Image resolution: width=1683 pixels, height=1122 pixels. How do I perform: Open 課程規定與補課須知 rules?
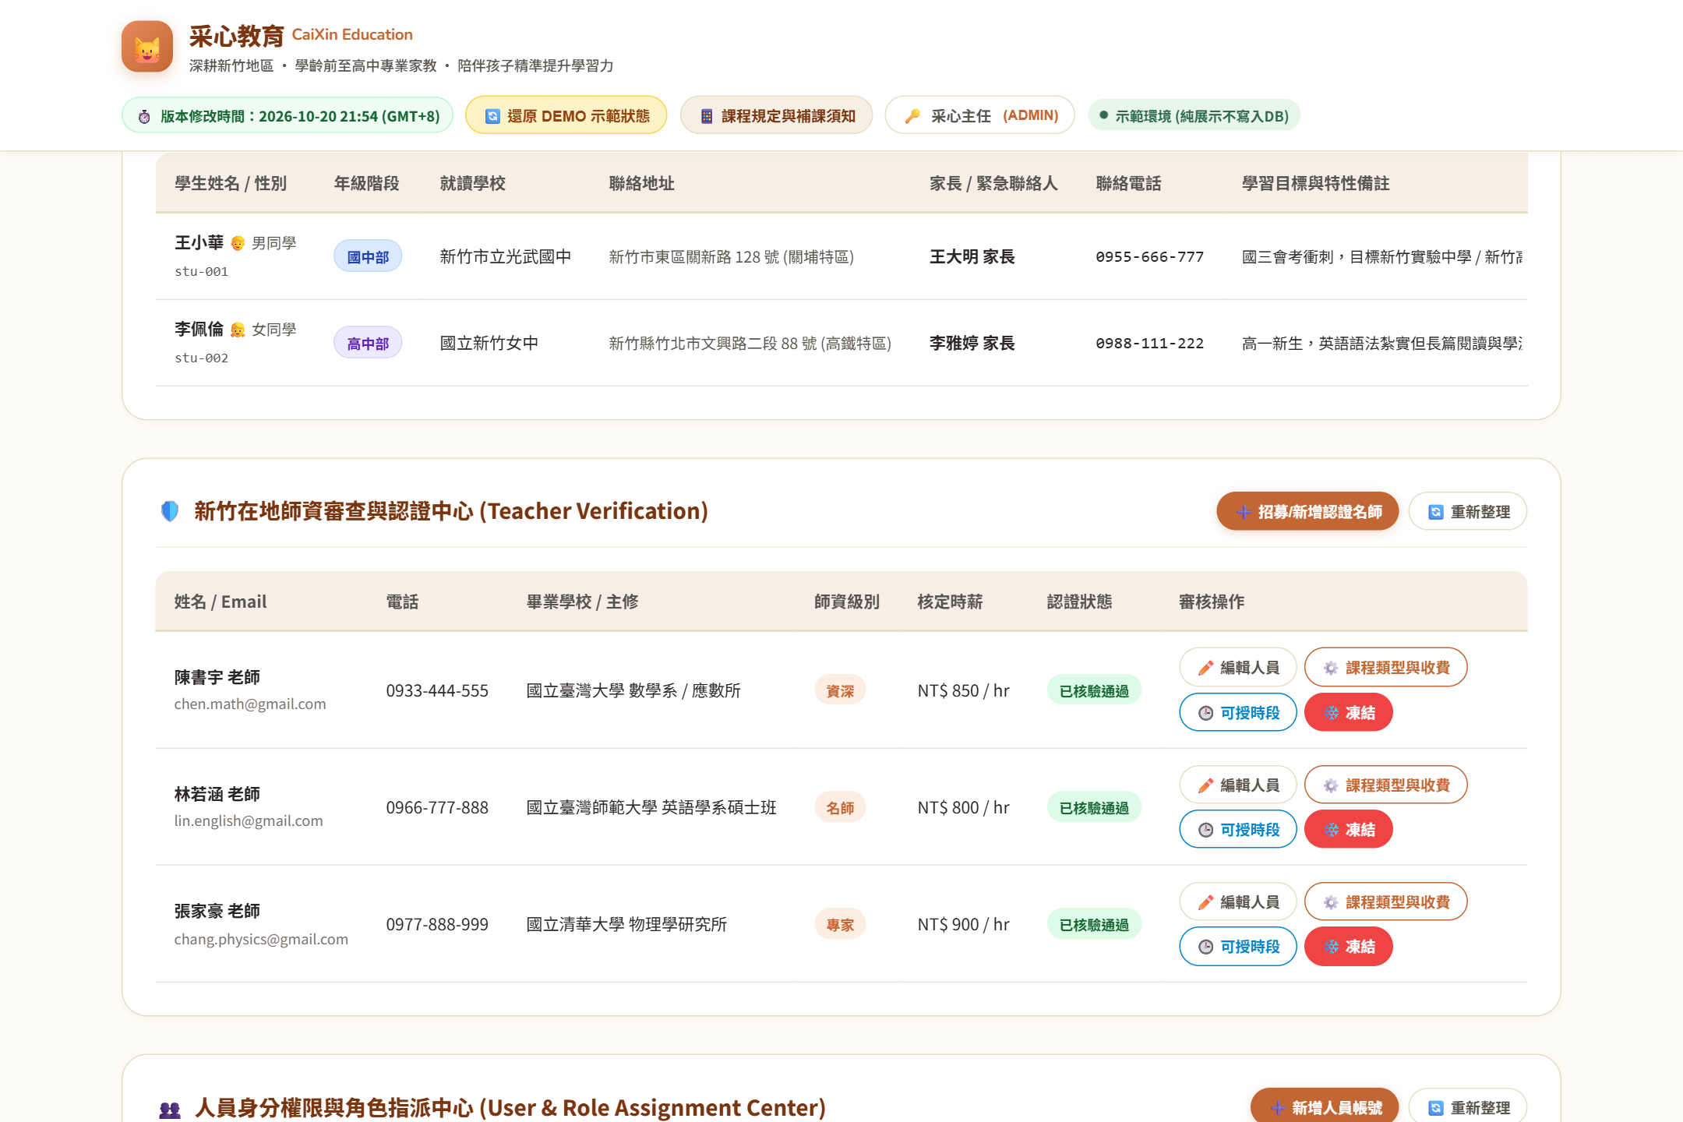pos(776,115)
